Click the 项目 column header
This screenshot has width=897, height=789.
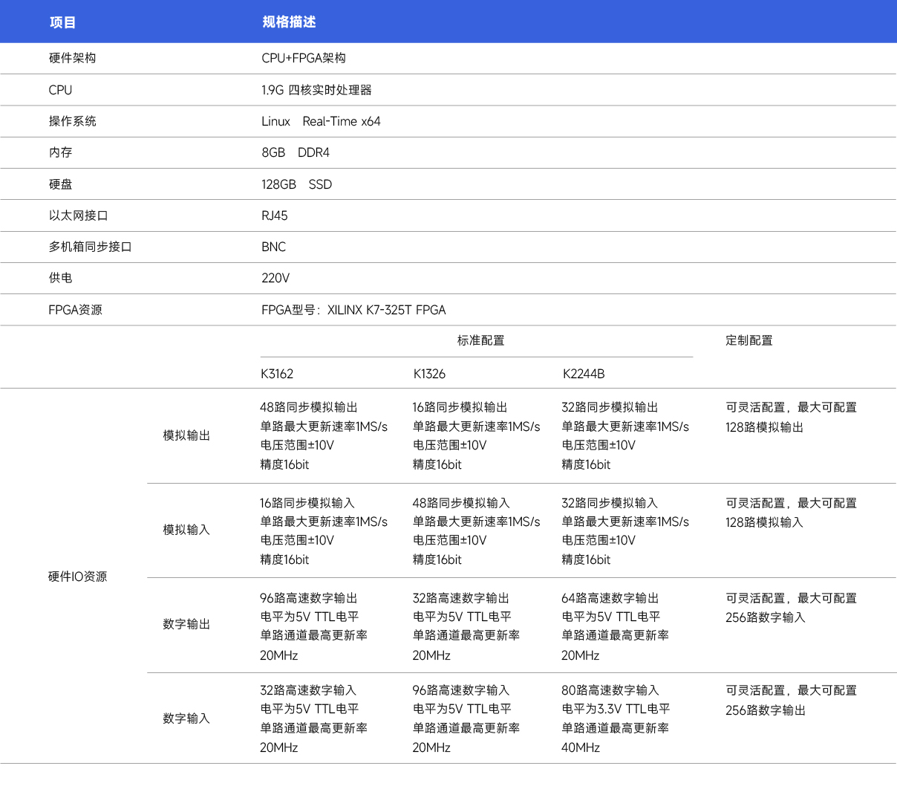pyautogui.click(x=63, y=22)
